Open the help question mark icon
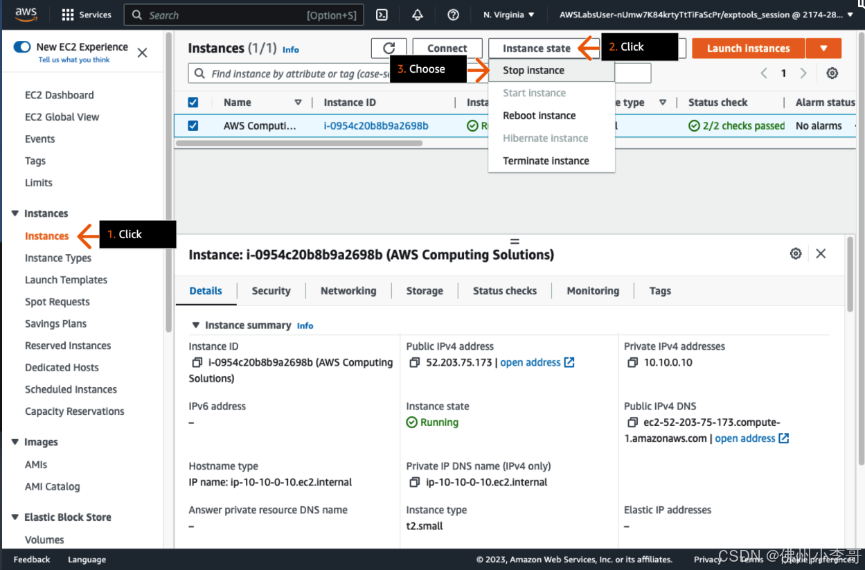 pos(453,15)
